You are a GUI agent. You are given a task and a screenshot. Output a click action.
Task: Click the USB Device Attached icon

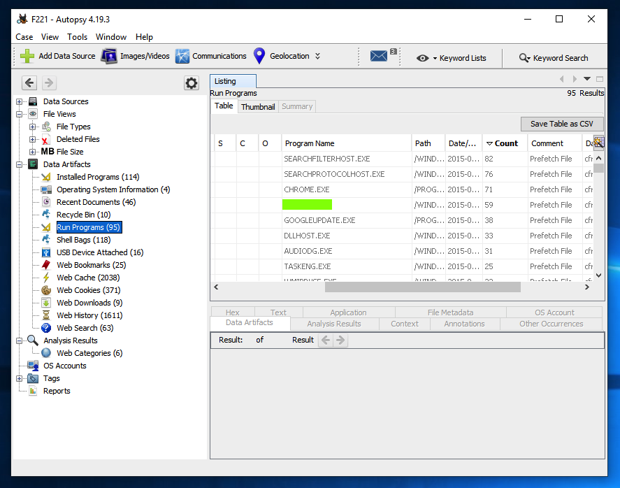[x=46, y=252]
